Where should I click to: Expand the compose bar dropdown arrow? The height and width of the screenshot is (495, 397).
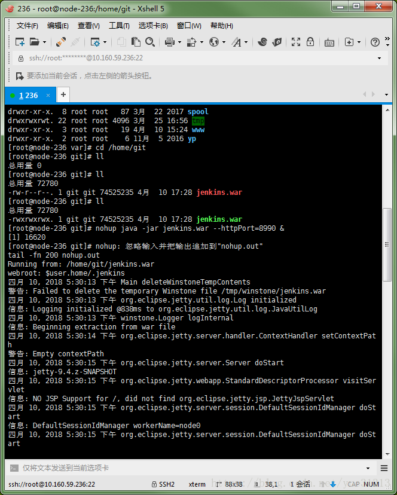coord(368,468)
